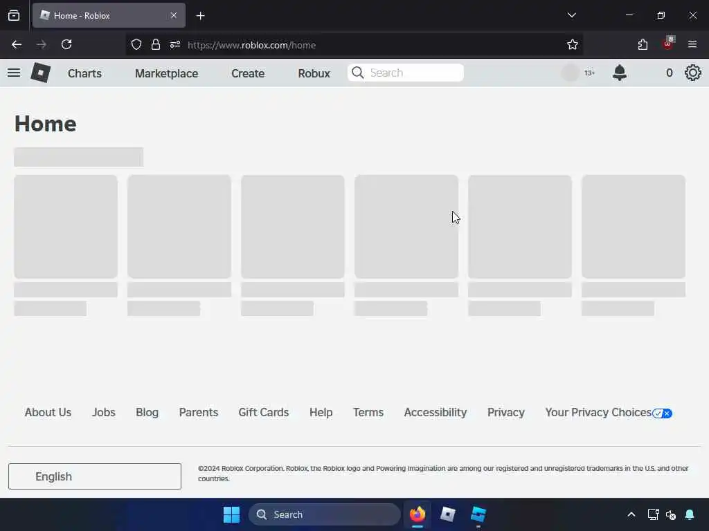
Task: Open the Roblox hamburger navigation menu
Action: [x=14, y=73]
